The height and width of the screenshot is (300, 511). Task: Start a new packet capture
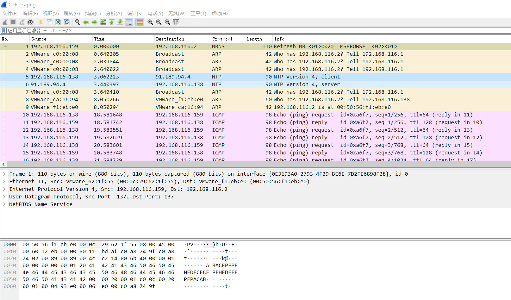pos(4,22)
